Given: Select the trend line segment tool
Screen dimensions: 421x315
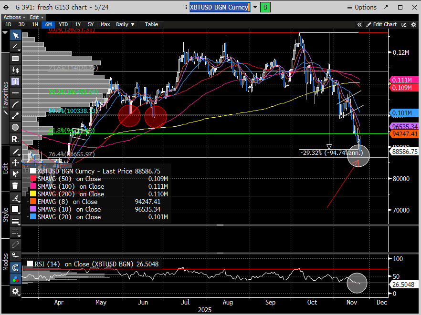Looking at the screenshot, I should coord(15,115).
